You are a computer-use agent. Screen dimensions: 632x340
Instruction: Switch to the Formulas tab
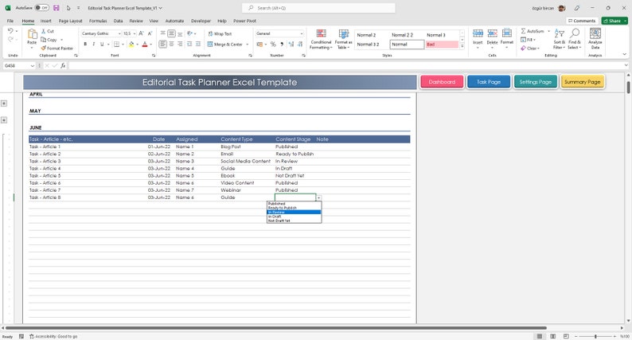click(98, 21)
